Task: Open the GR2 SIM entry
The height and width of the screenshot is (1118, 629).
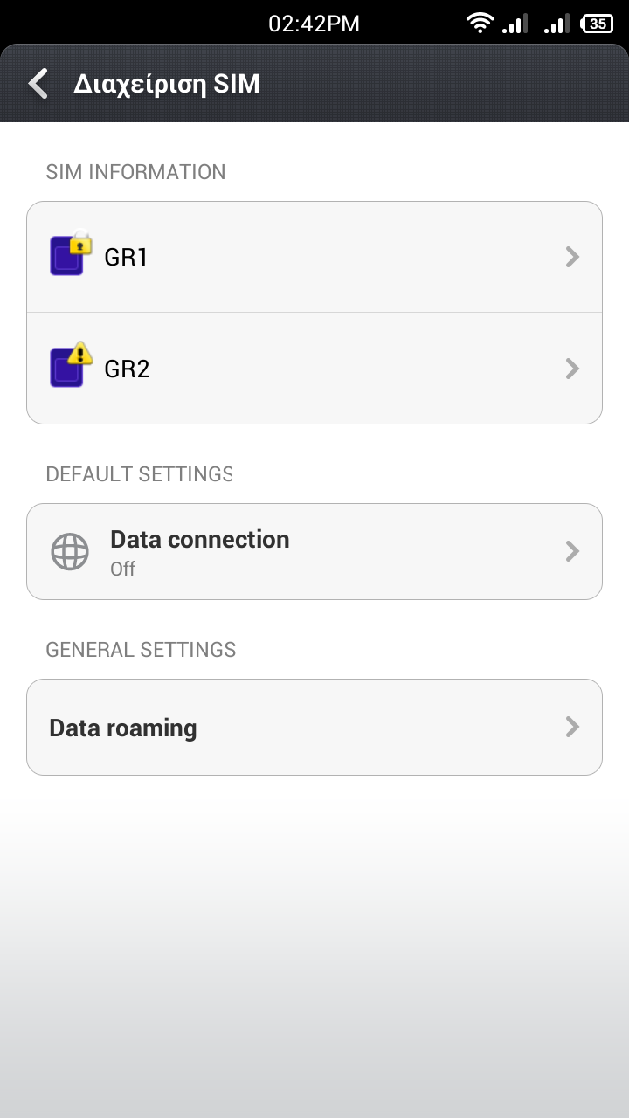Action: (x=314, y=369)
